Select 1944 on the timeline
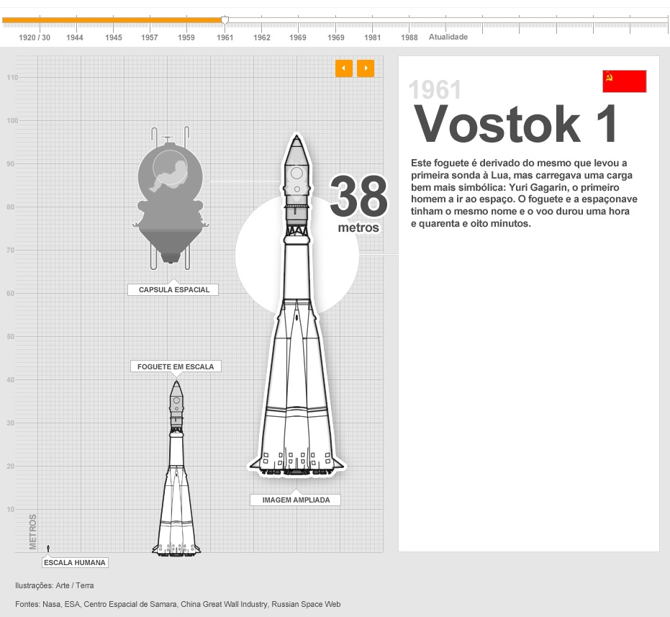 tap(75, 37)
